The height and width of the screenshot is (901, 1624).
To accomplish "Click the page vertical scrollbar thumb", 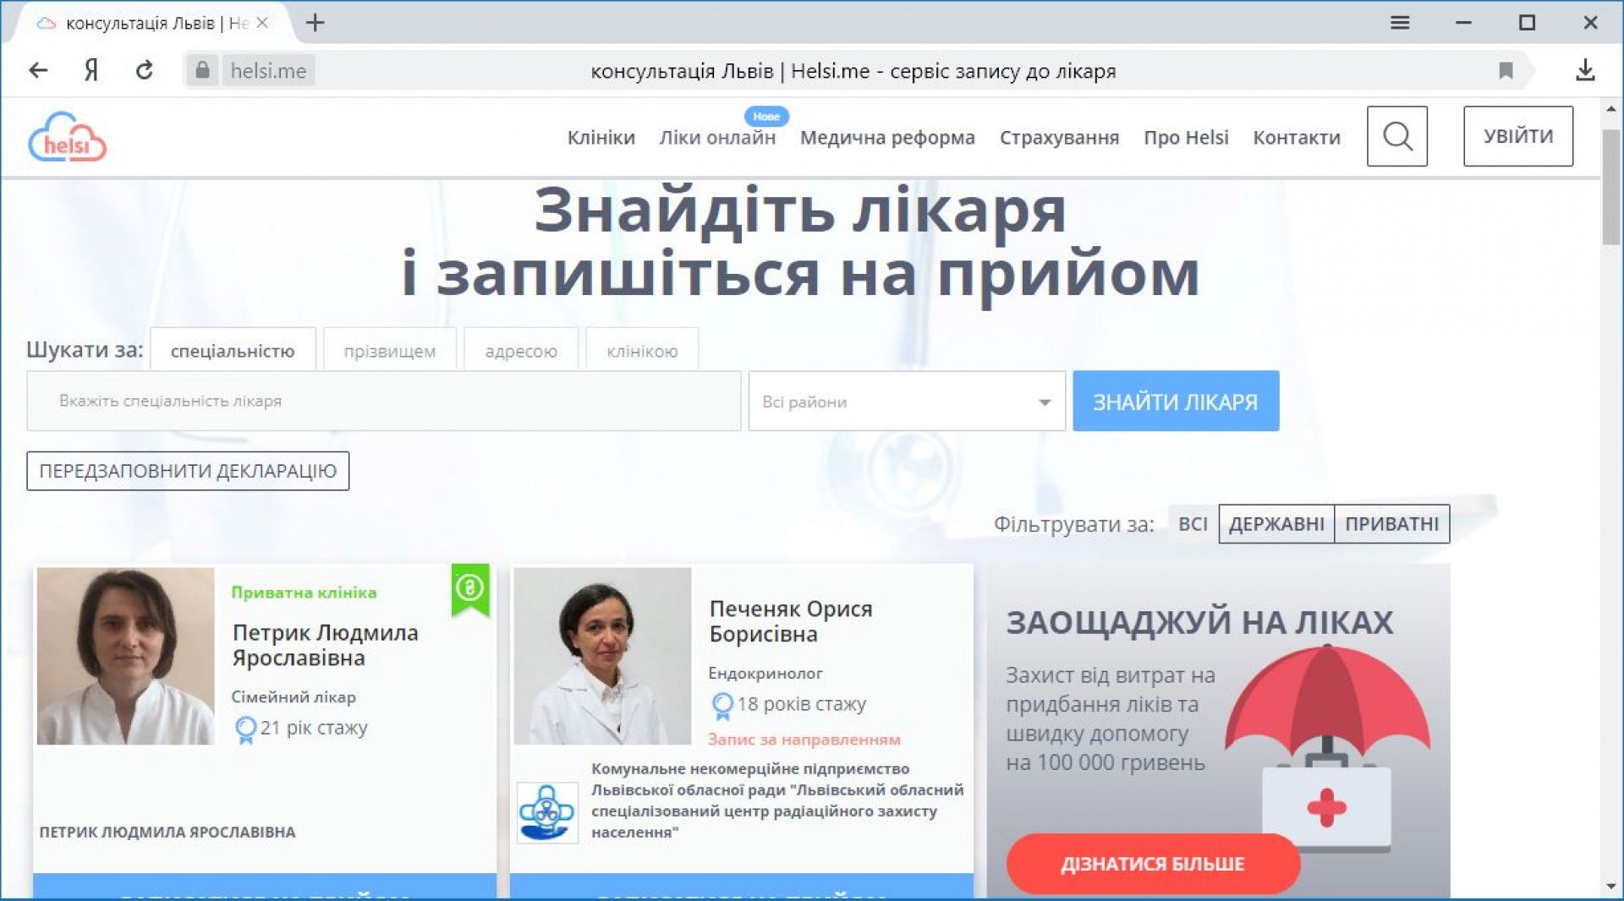I will pyautogui.click(x=1610, y=188).
